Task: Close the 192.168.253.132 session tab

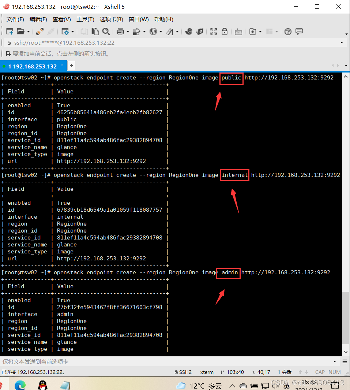Action: point(62,66)
